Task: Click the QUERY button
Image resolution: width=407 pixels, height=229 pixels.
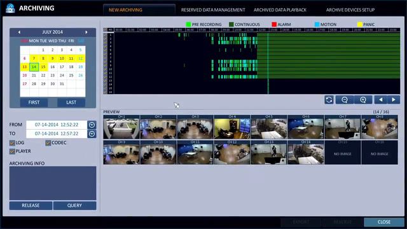Action: pyautogui.click(x=74, y=205)
